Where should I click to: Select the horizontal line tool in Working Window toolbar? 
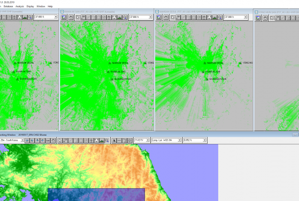[119, 141]
